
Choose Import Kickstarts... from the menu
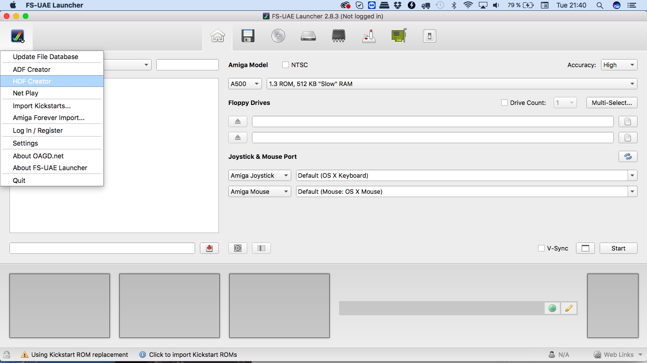(52, 106)
